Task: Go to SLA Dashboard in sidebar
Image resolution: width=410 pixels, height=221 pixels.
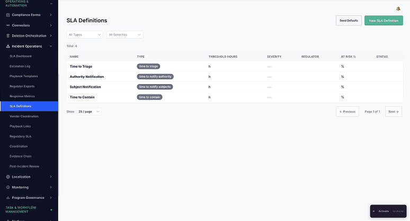Action: (x=21, y=56)
